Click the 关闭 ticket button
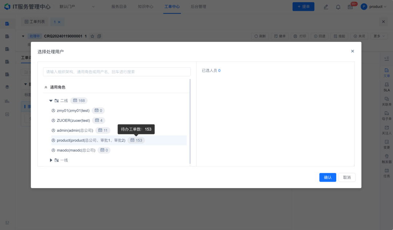Viewport: 393px width, 230px height. [359, 36]
